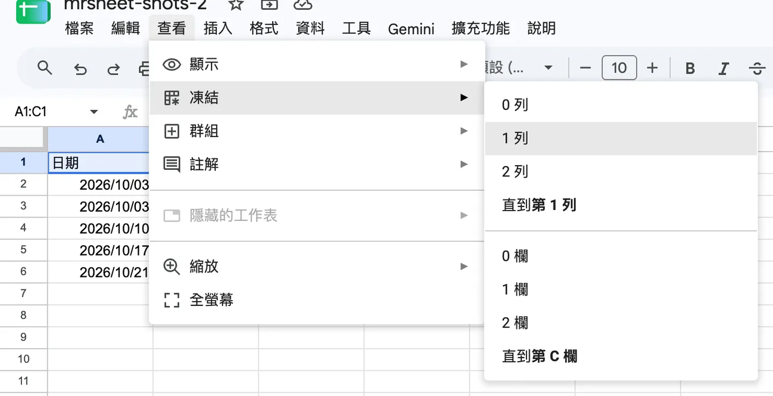
Task: Click the font size field showing 10
Action: [x=619, y=68]
